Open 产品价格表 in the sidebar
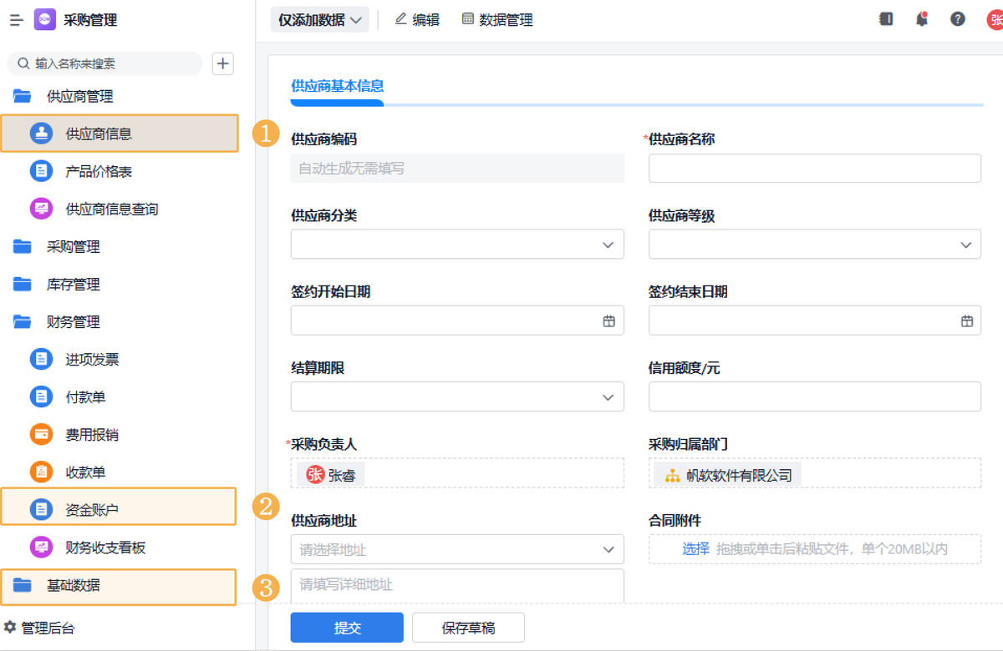The image size is (1003, 651). (x=99, y=172)
